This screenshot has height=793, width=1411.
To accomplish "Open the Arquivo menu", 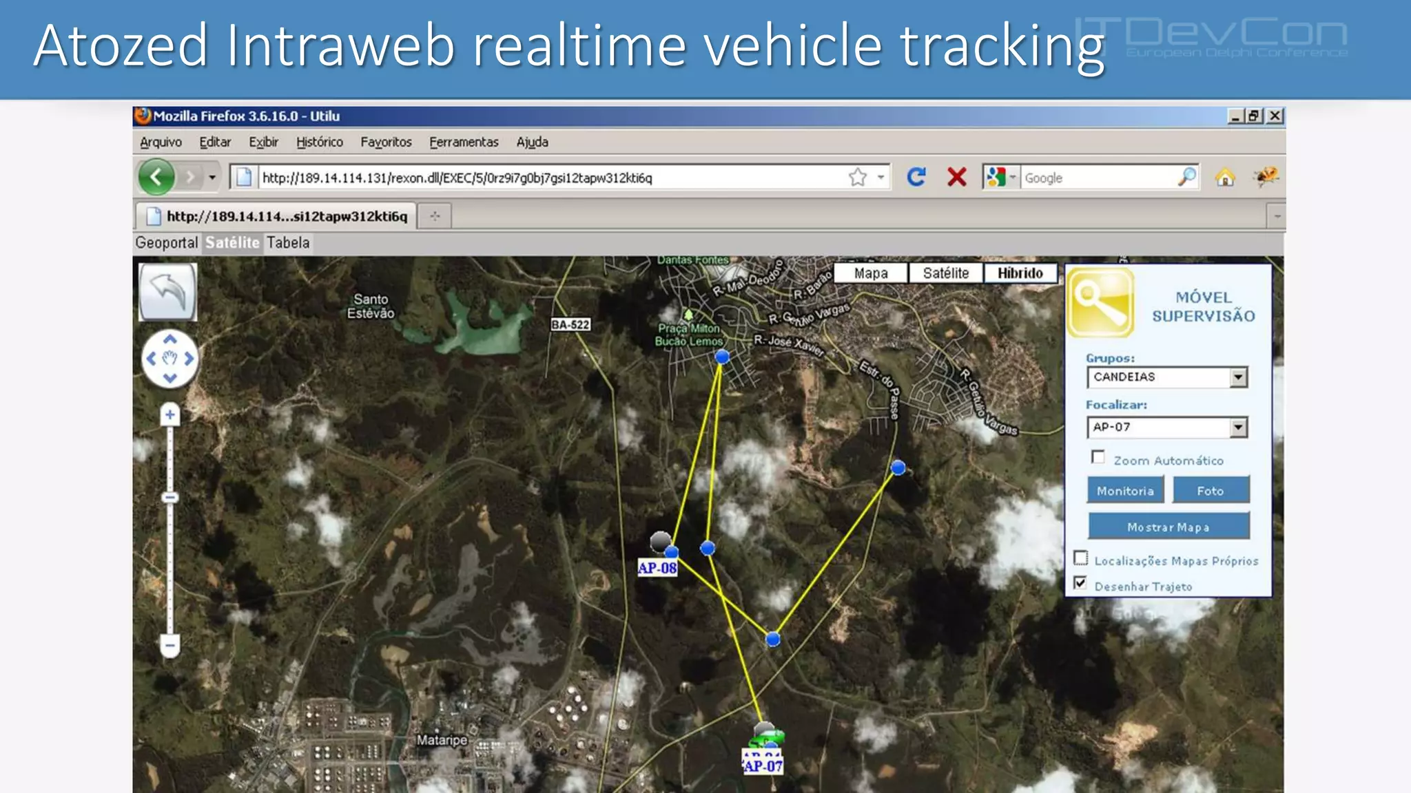I will [x=161, y=142].
